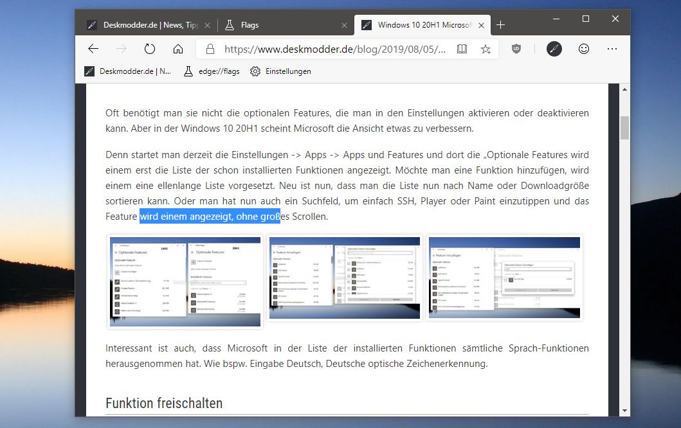Screen dimensions: 681x428
Task: Open the reading view book icon
Action: pyautogui.click(x=462, y=49)
